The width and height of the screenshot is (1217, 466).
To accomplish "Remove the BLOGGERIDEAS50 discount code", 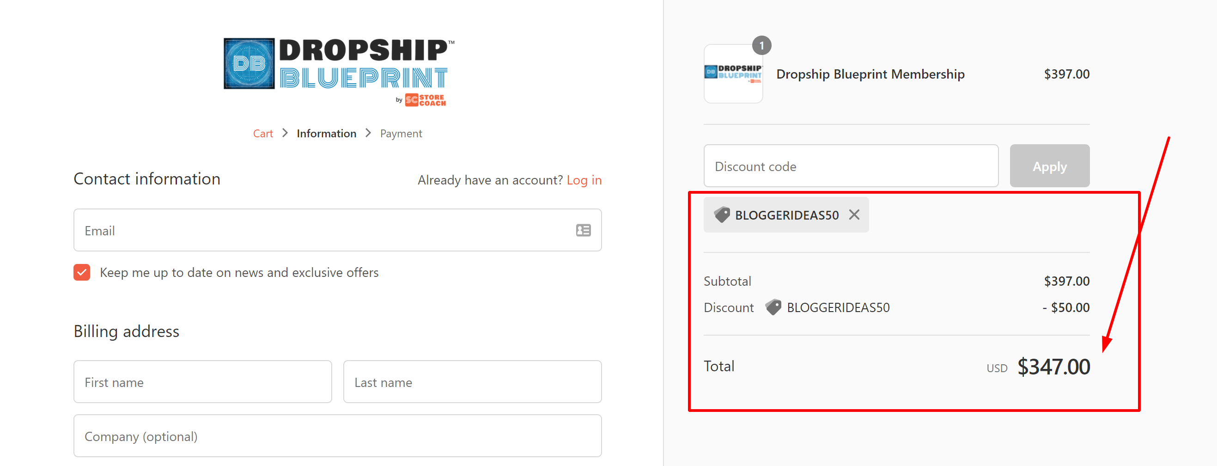I will [855, 215].
